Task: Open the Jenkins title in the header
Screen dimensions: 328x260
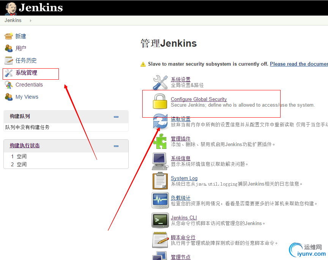Action: pyautogui.click(x=41, y=8)
